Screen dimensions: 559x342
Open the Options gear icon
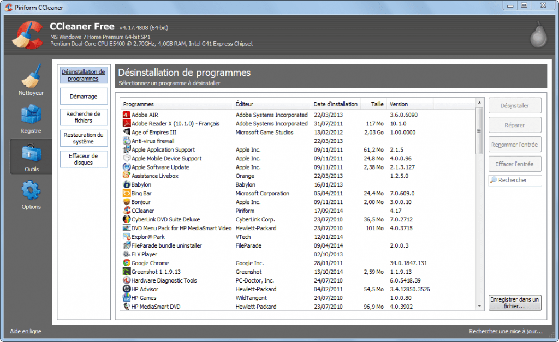(x=31, y=193)
